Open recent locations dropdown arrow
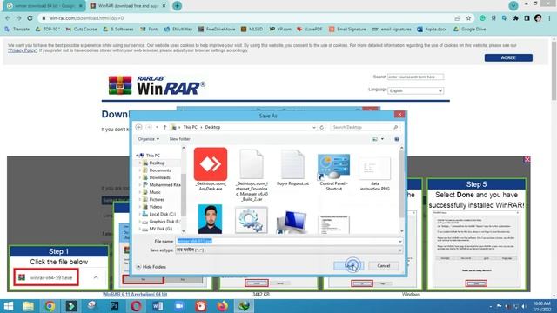557x313 pixels. click(157, 127)
